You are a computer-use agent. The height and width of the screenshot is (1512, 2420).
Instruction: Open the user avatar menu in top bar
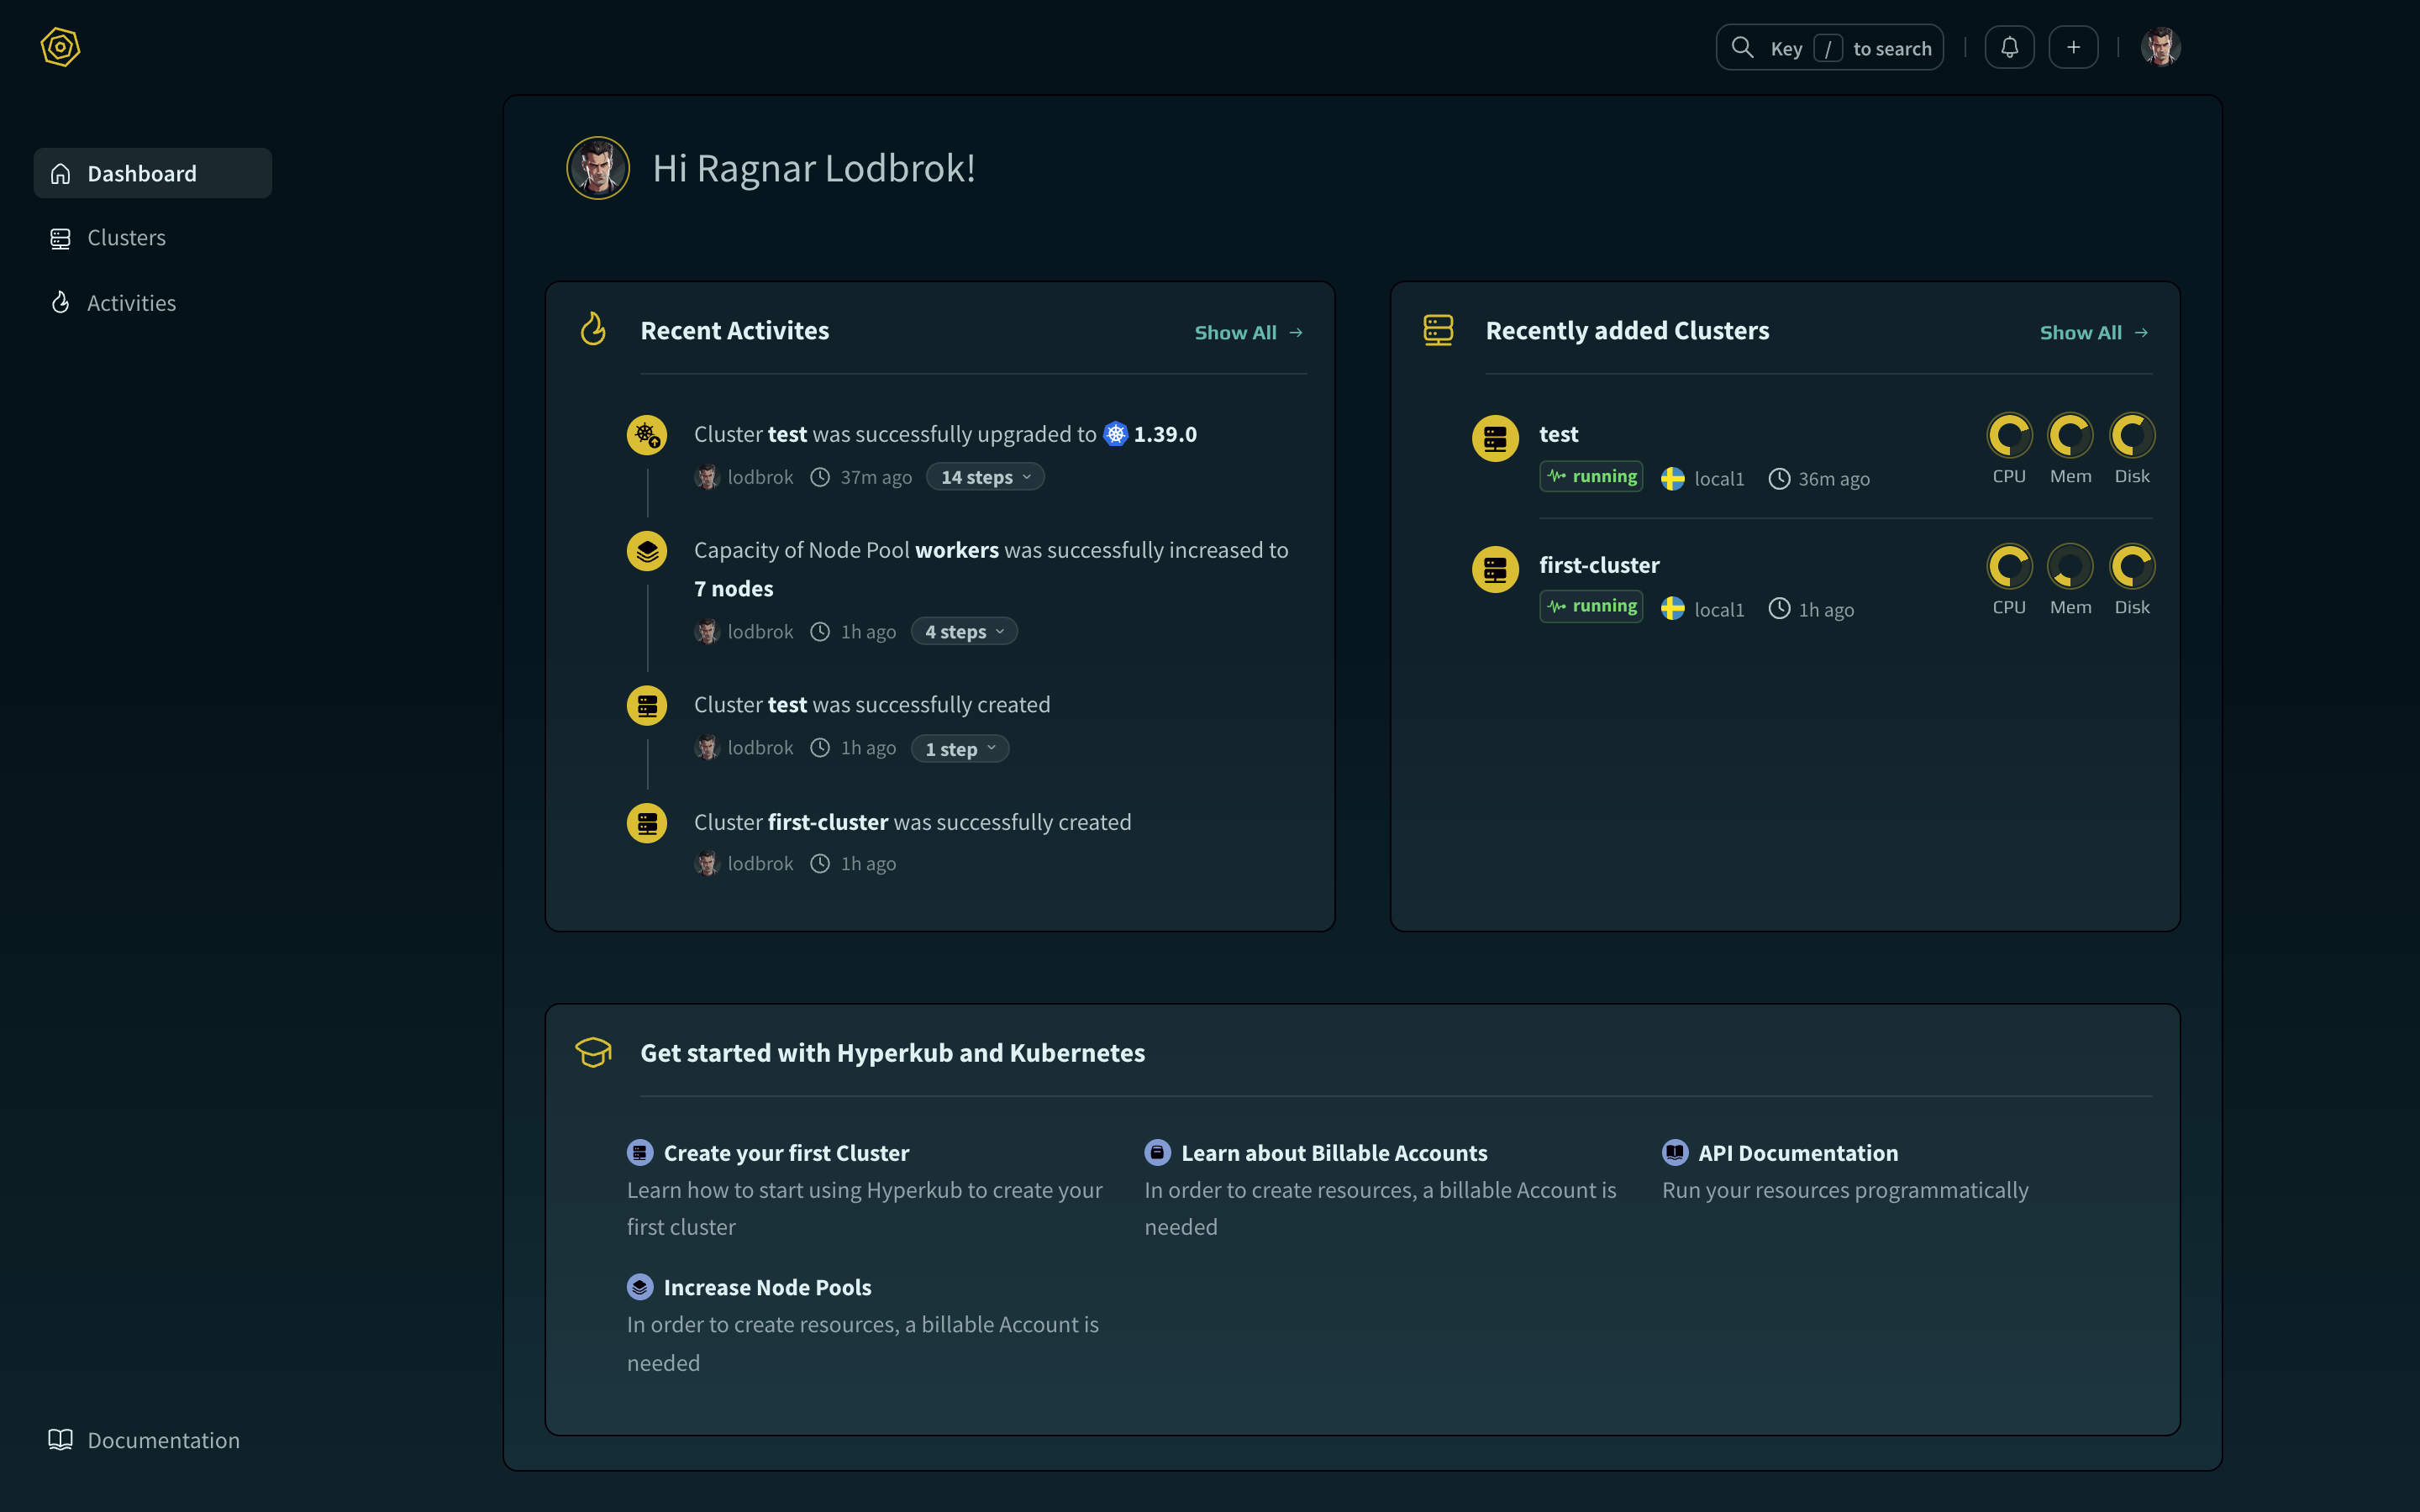tap(2160, 47)
